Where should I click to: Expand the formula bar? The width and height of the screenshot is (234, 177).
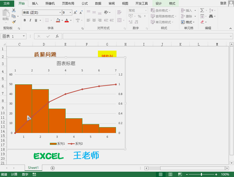click(x=231, y=36)
